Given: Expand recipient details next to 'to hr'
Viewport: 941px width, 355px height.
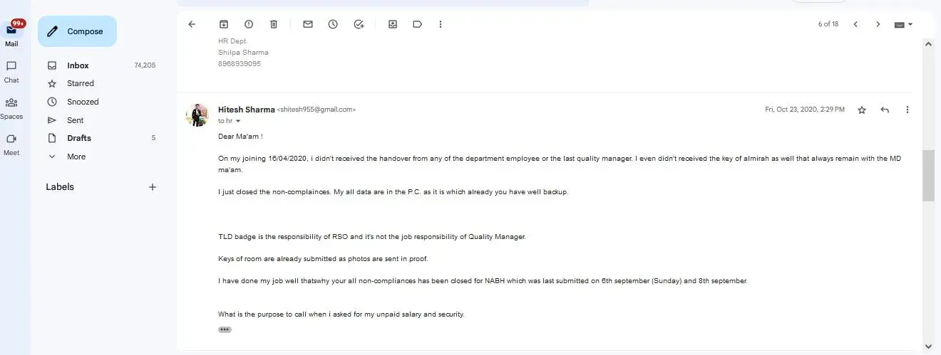Looking at the screenshot, I should tap(238, 122).
